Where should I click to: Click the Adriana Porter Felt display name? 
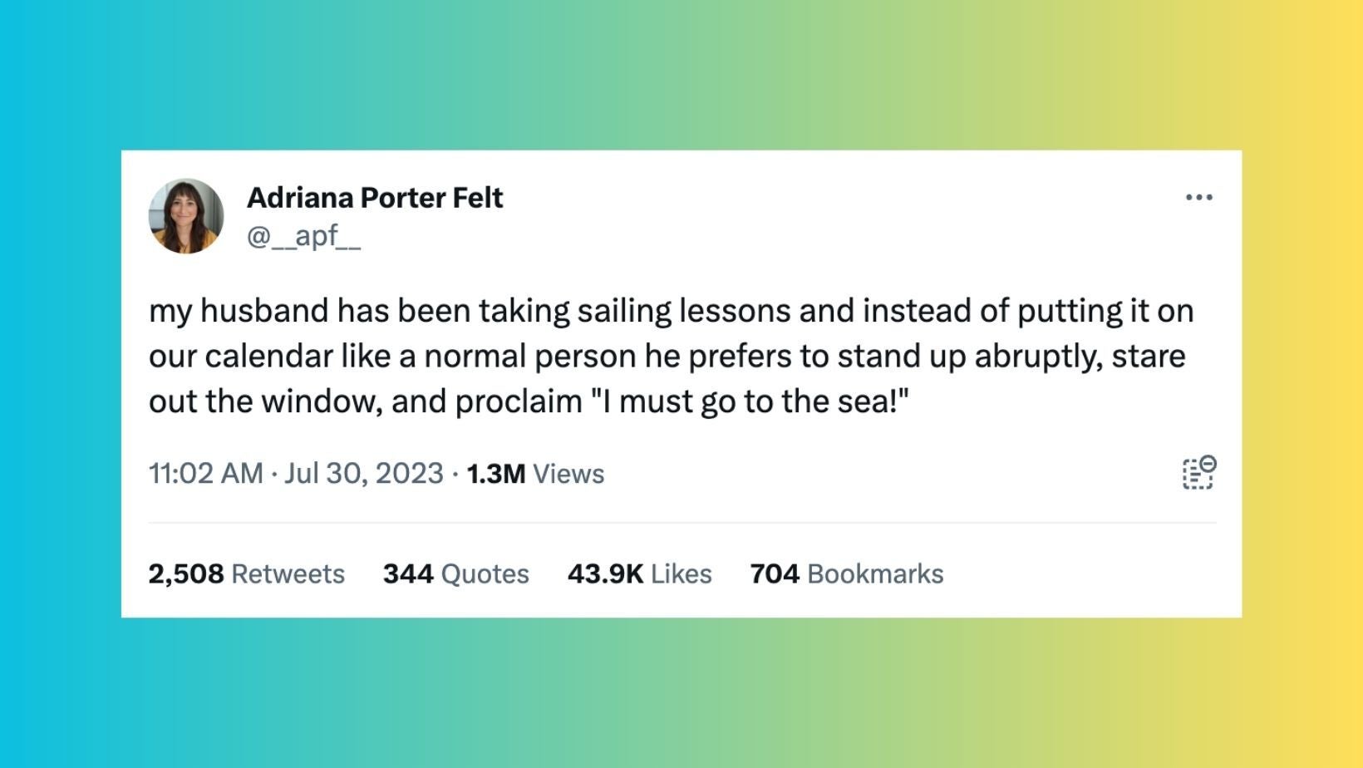pos(375,198)
